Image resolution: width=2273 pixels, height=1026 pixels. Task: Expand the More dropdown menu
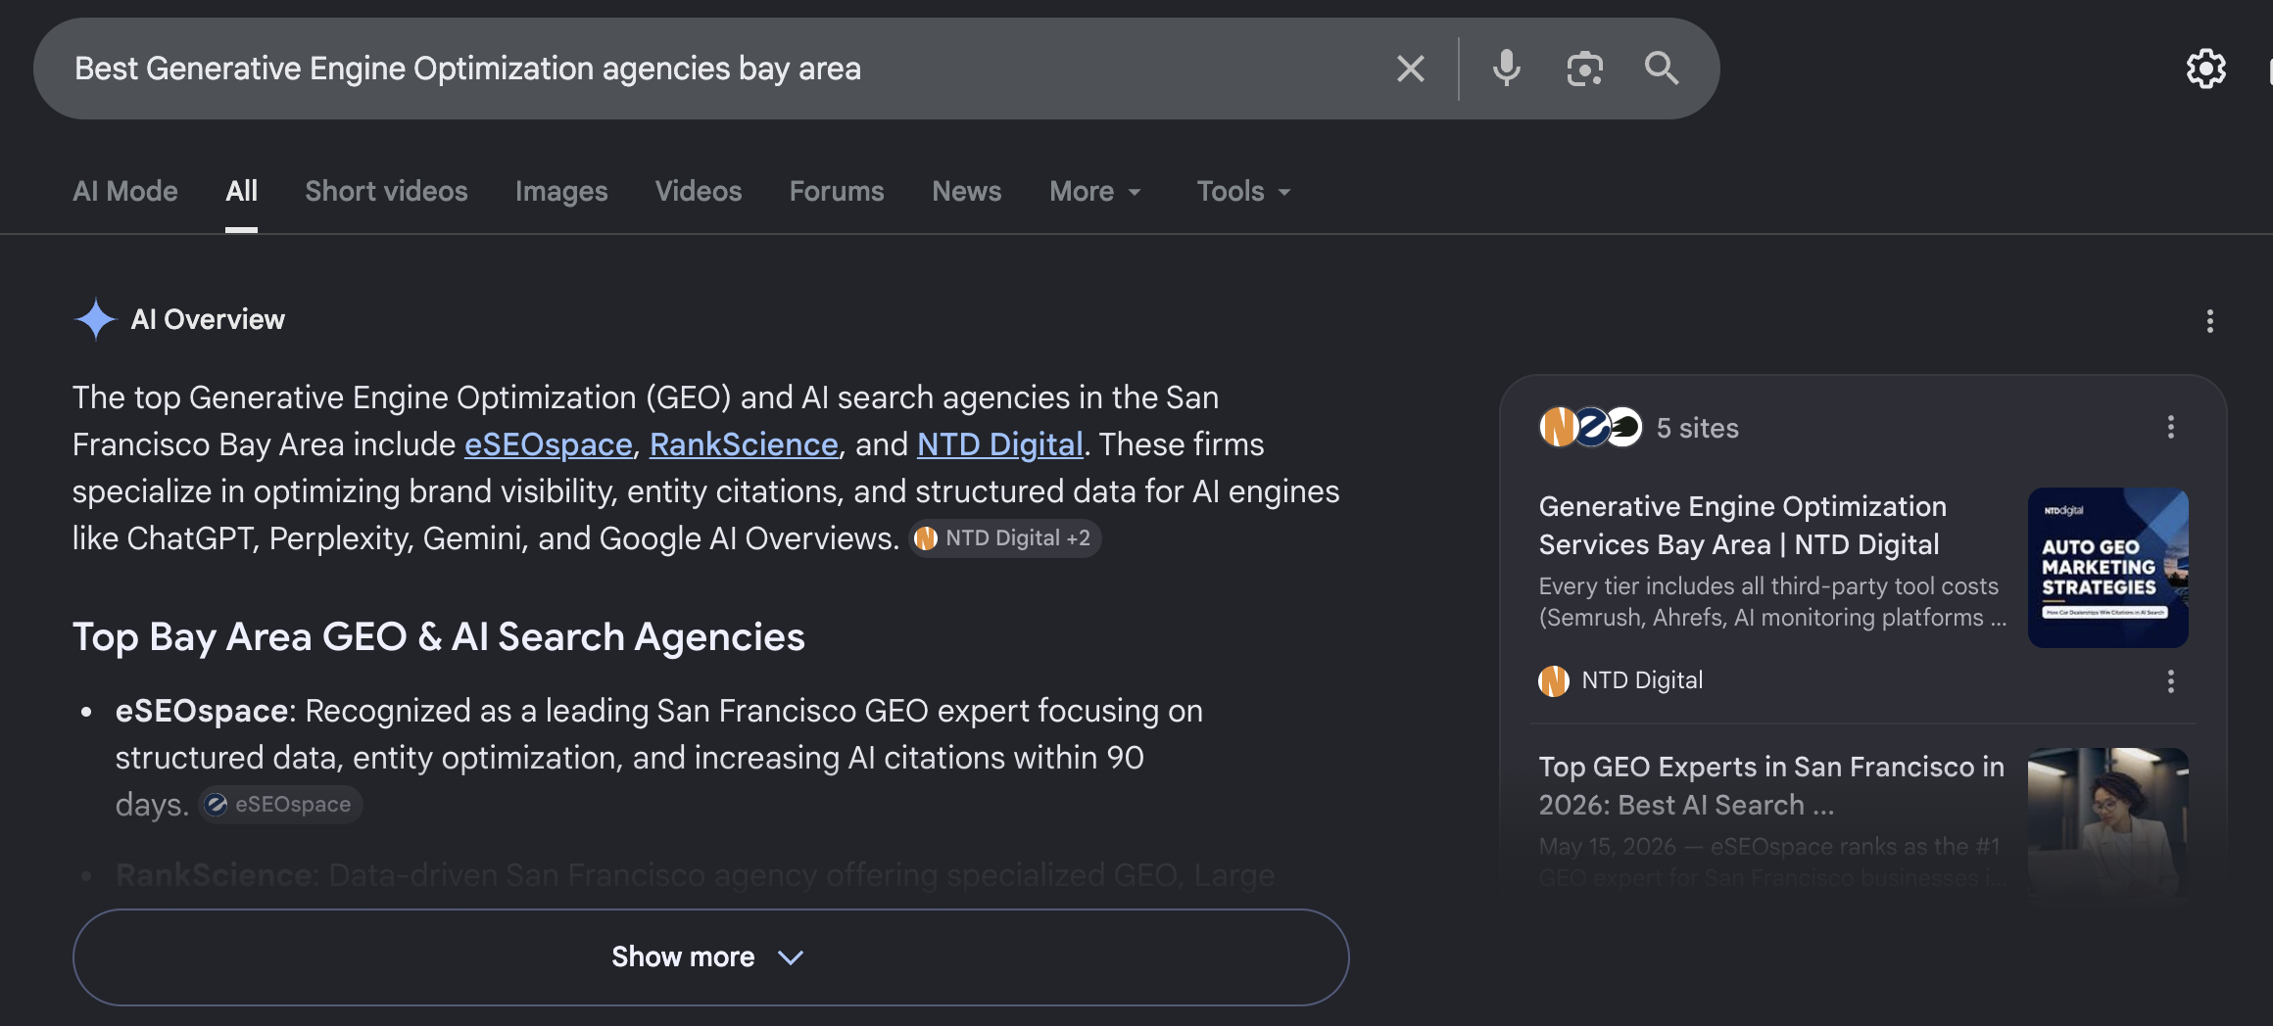(x=1095, y=191)
